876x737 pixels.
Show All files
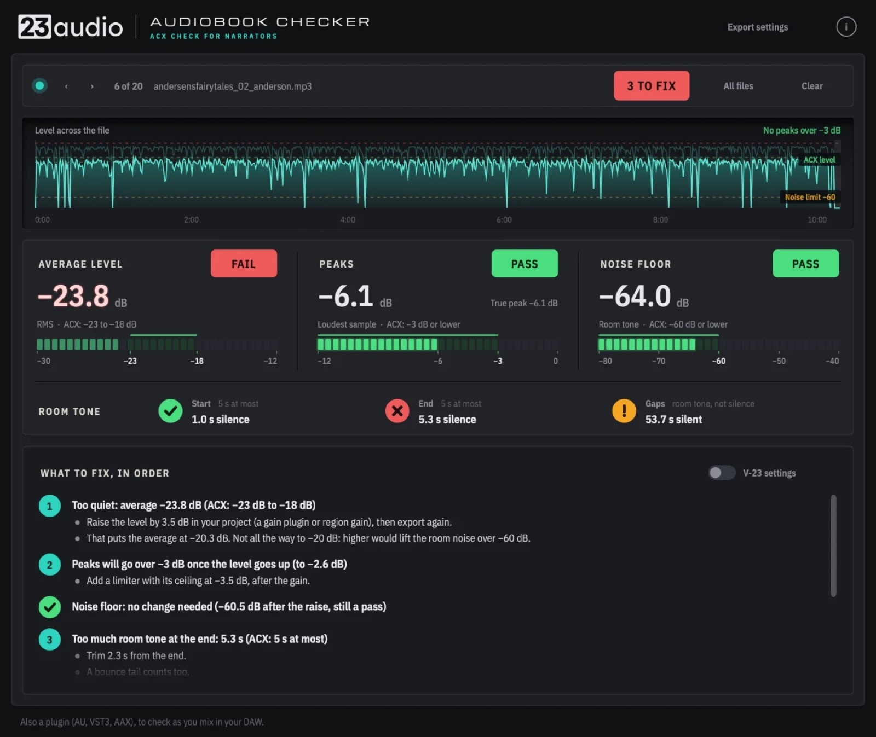[x=738, y=86]
